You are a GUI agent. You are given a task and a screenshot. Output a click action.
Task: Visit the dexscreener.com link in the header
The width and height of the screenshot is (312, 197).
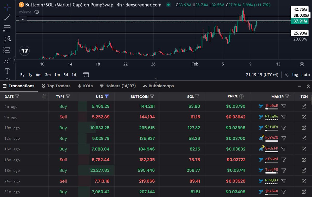144,5
